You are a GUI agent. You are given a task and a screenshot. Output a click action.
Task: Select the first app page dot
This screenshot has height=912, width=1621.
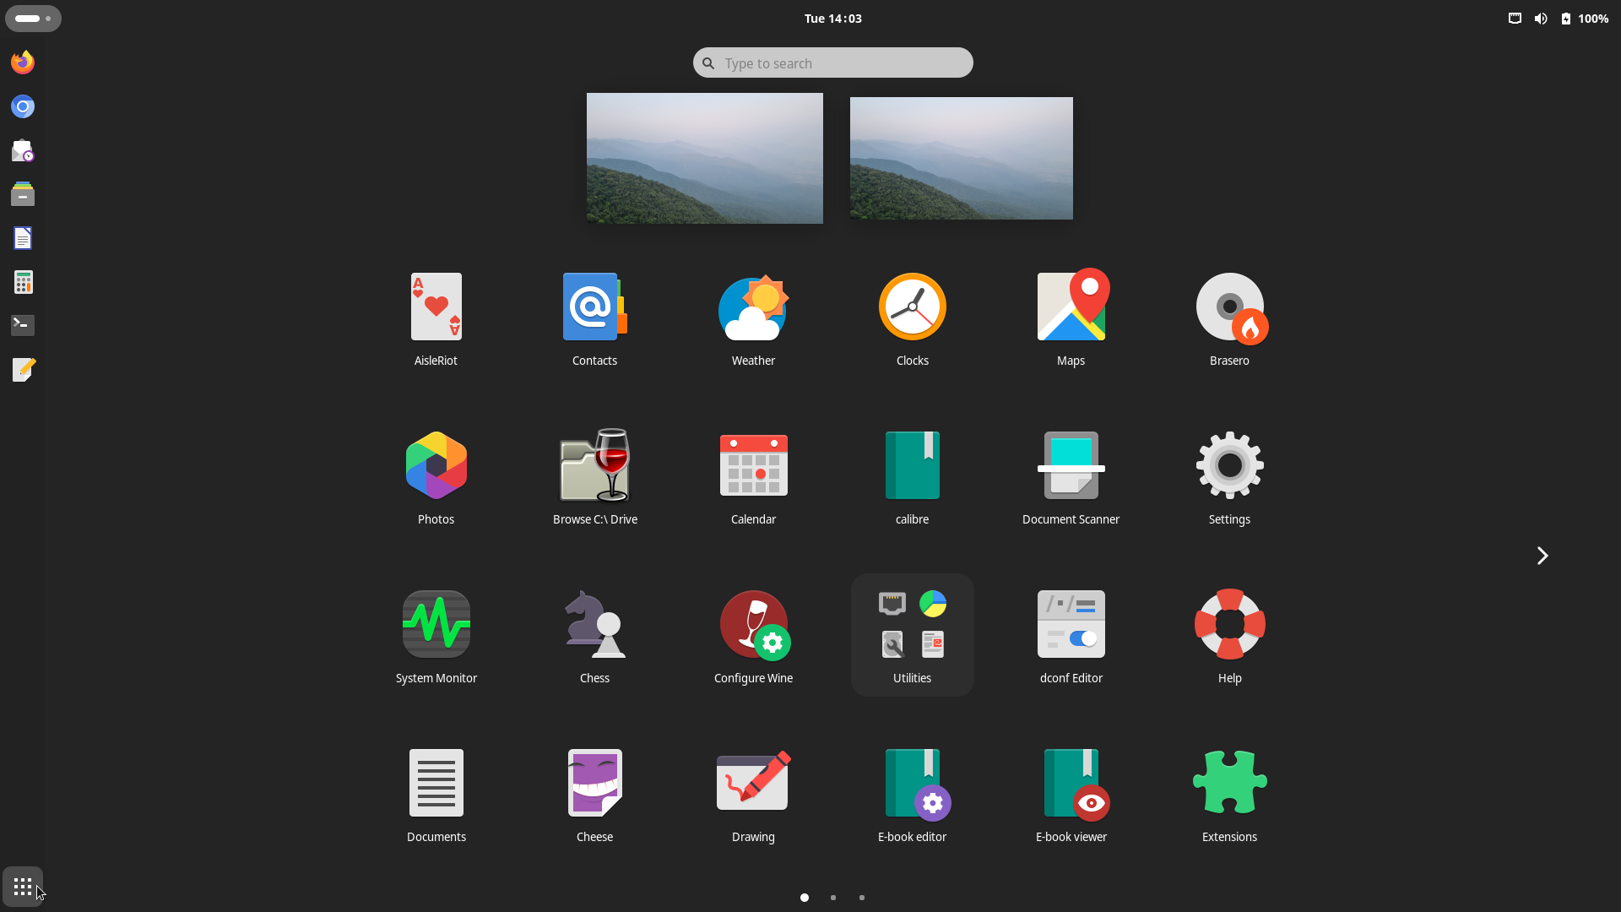[805, 898]
